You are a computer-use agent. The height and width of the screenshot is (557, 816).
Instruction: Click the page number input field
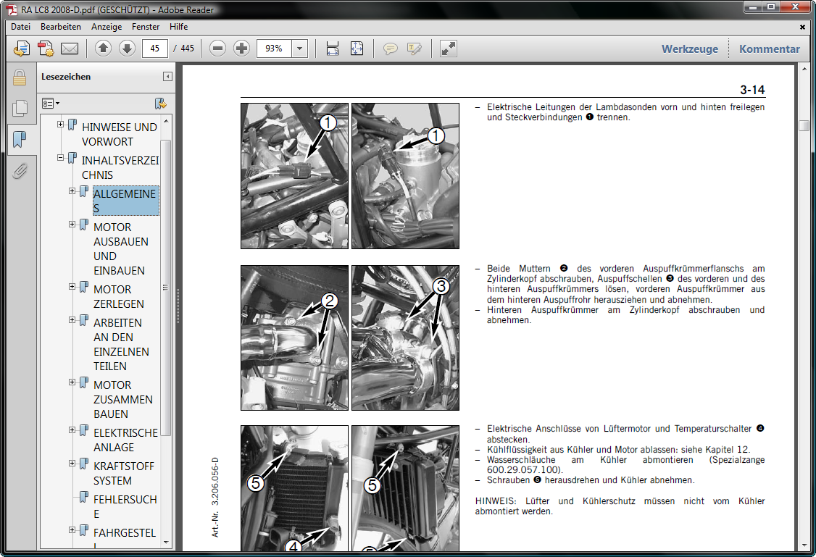155,49
